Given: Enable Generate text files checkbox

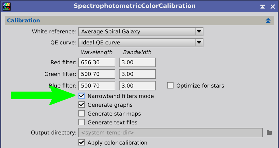Looking at the screenshot, I should (82, 122).
